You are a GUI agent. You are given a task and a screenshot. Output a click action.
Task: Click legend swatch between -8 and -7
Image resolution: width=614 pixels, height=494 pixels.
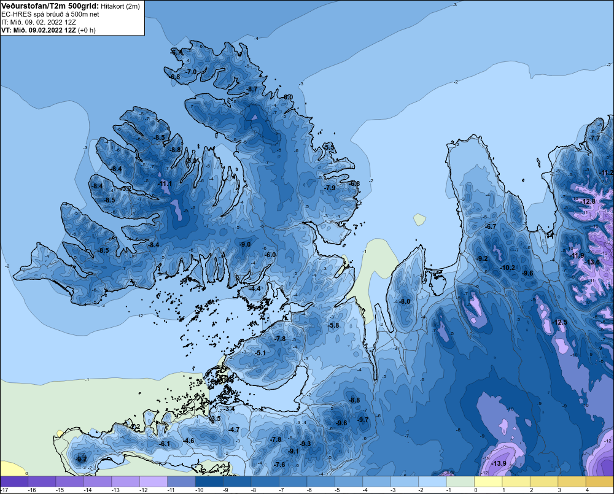(x=265, y=482)
